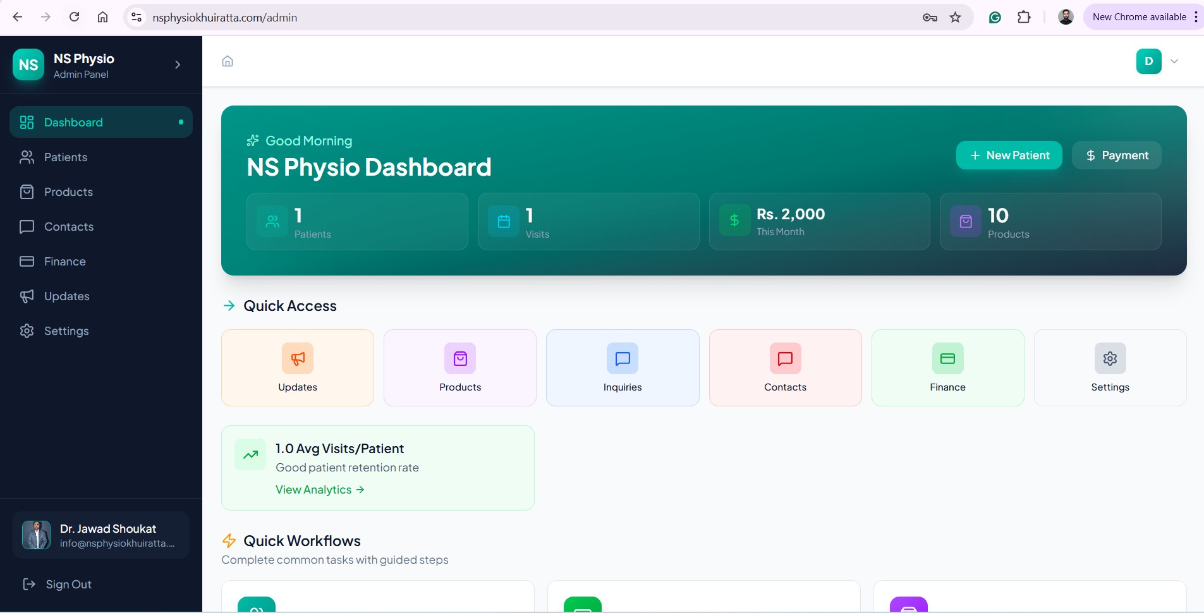Open the Chrome three-dot menu
1204x613 pixels.
1196,17
